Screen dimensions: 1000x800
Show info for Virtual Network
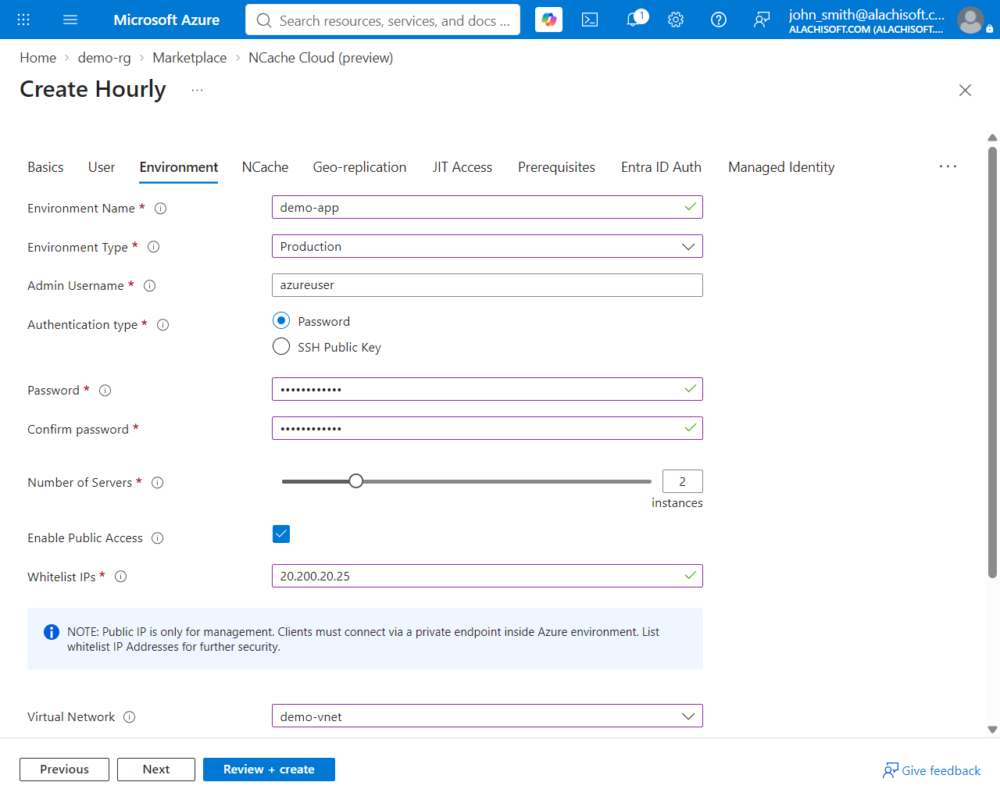129,717
